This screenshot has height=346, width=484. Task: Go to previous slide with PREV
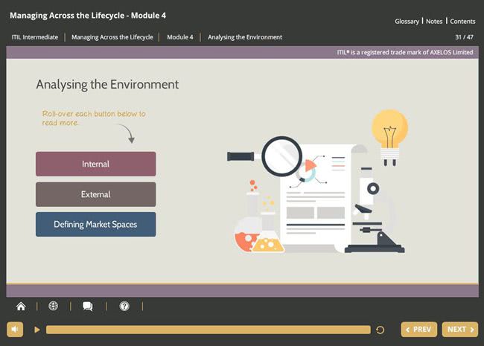[x=419, y=330]
